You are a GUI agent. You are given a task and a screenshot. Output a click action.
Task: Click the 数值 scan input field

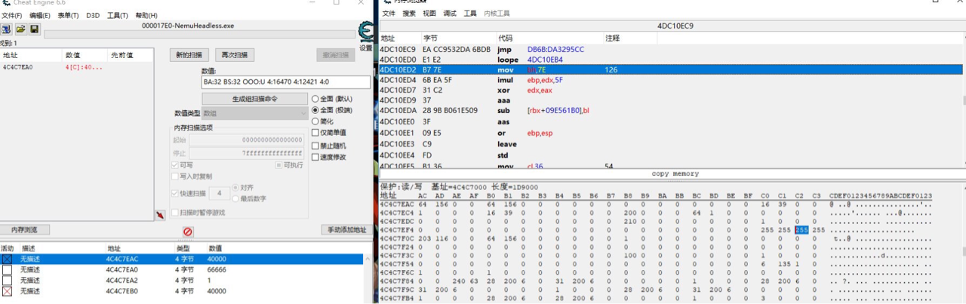click(x=286, y=81)
